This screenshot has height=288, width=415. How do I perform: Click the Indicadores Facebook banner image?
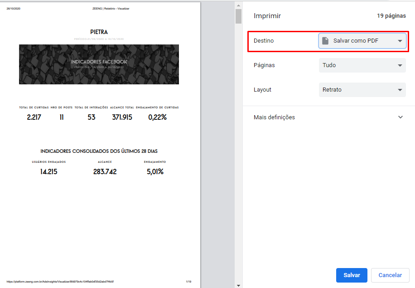click(99, 64)
